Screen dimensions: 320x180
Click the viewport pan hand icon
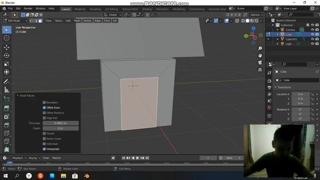[260, 55]
